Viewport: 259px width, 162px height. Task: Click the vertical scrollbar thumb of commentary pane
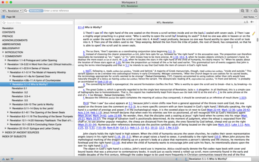(257, 40)
